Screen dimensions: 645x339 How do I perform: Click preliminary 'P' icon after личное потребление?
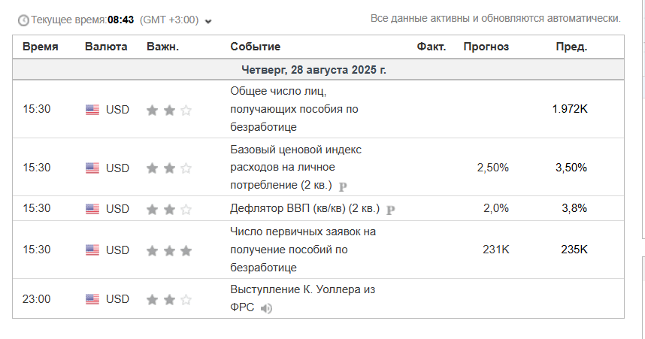(343, 186)
